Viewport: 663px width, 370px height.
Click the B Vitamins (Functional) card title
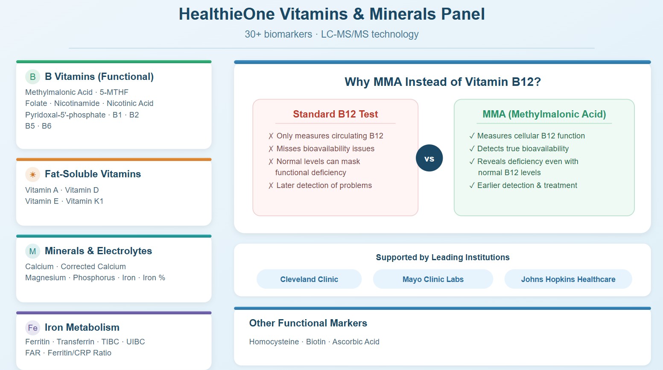tap(99, 77)
